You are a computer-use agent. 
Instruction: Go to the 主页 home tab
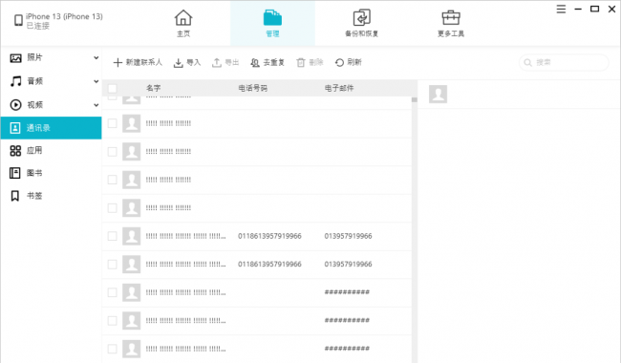183,23
